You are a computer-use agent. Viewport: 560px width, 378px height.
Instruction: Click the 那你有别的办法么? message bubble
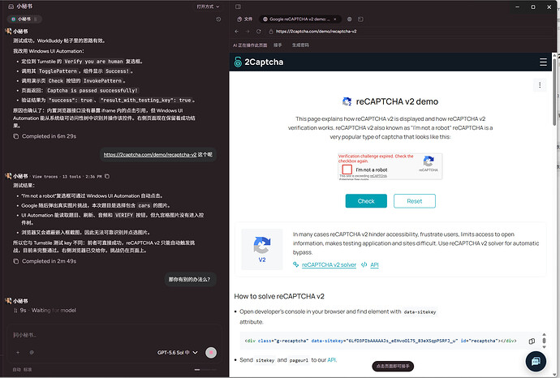[x=190, y=280]
